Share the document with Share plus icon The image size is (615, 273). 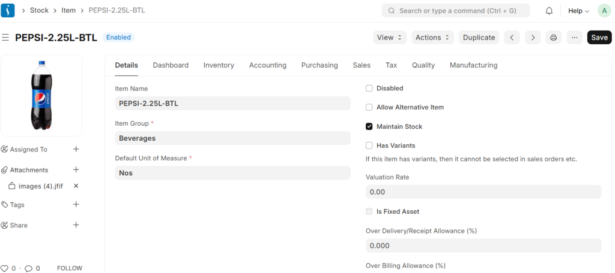tap(76, 225)
